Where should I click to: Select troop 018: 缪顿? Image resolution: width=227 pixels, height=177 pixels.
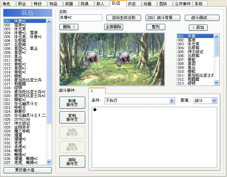[x=25, y=88]
